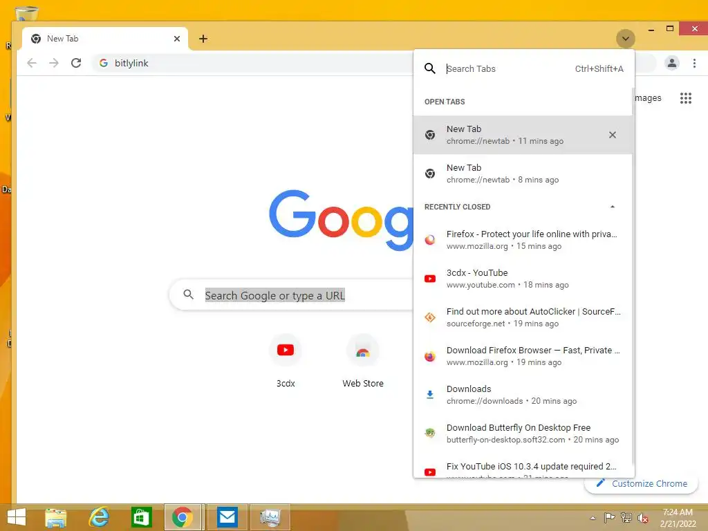Show hidden system tray icons
The width and height of the screenshot is (708, 531).
click(593, 518)
